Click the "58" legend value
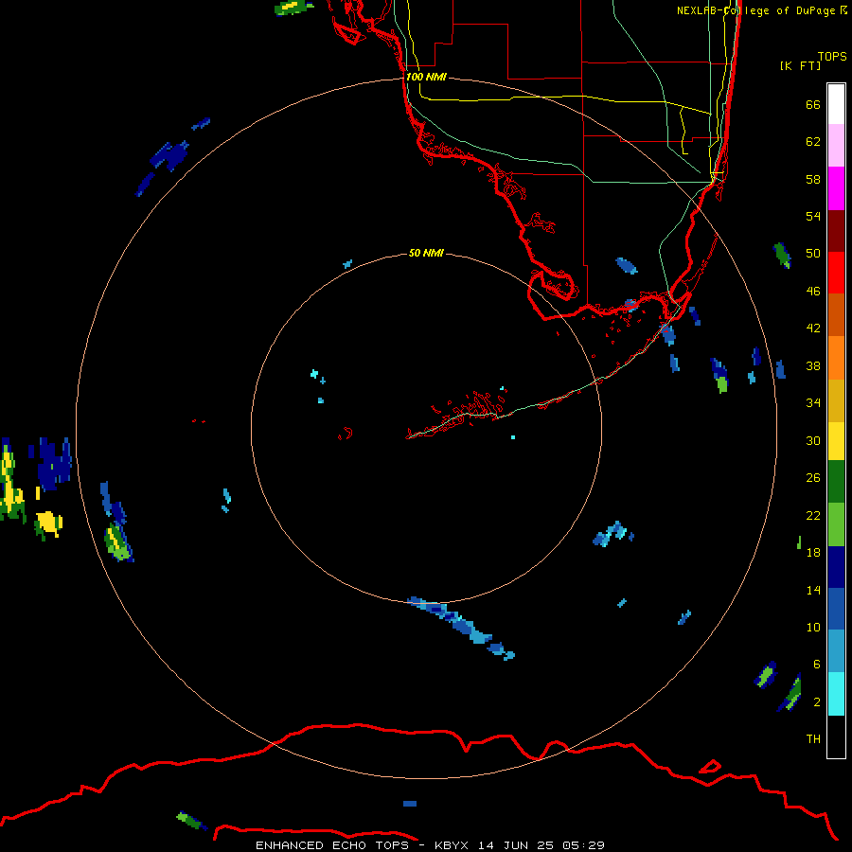 pyautogui.click(x=813, y=179)
